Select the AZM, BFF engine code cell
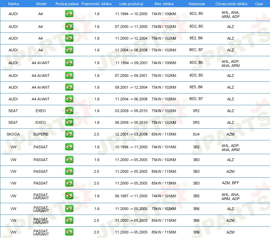 [x=230, y=183]
